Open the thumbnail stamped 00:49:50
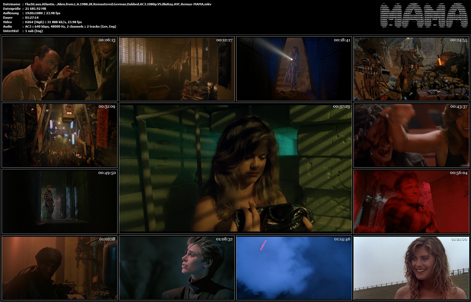The height and width of the screenshot is (302, 471). pyautogui.click(x=59, y=201)
